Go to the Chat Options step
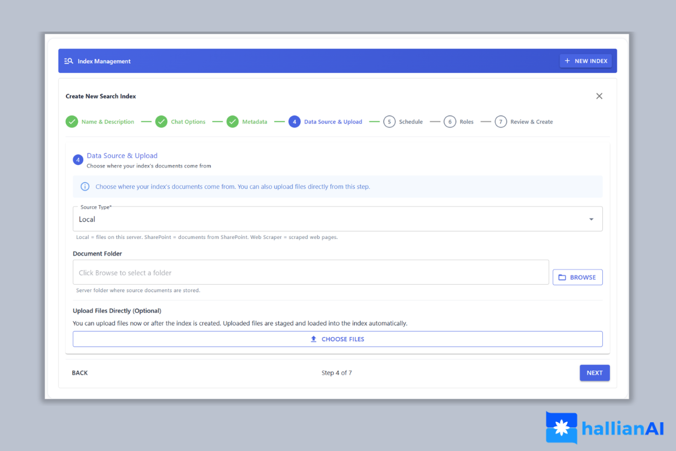The image size is (676, 451). (188, 122)
